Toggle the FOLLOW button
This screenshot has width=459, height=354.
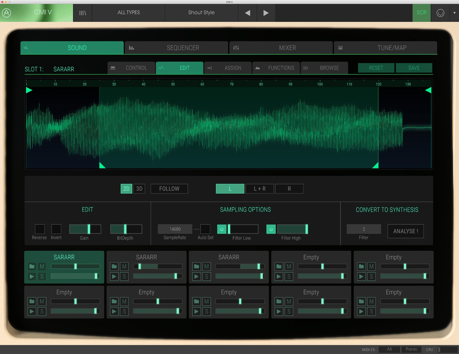(169, 189)
